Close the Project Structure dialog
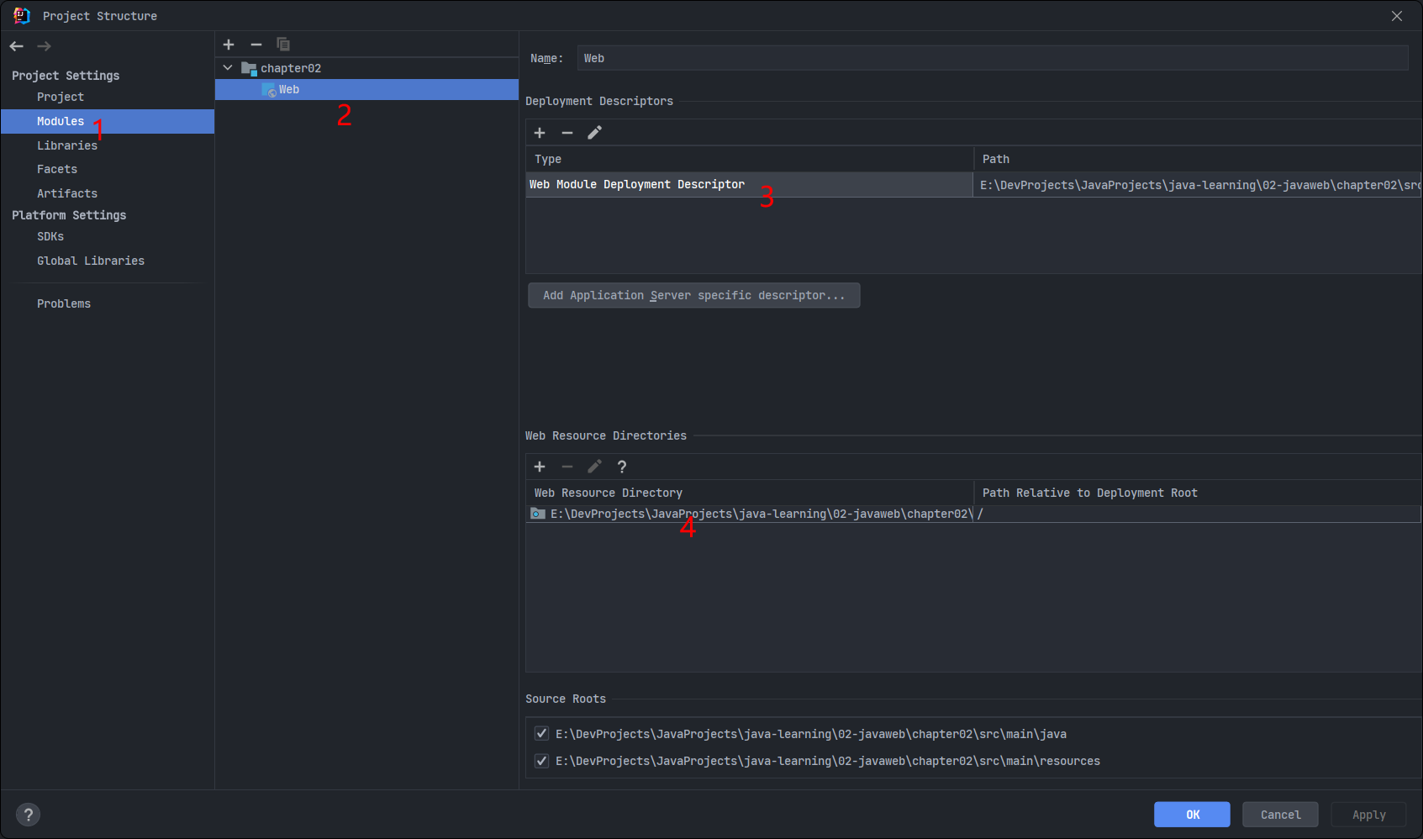1423x839 pixels. point(1397,16)
